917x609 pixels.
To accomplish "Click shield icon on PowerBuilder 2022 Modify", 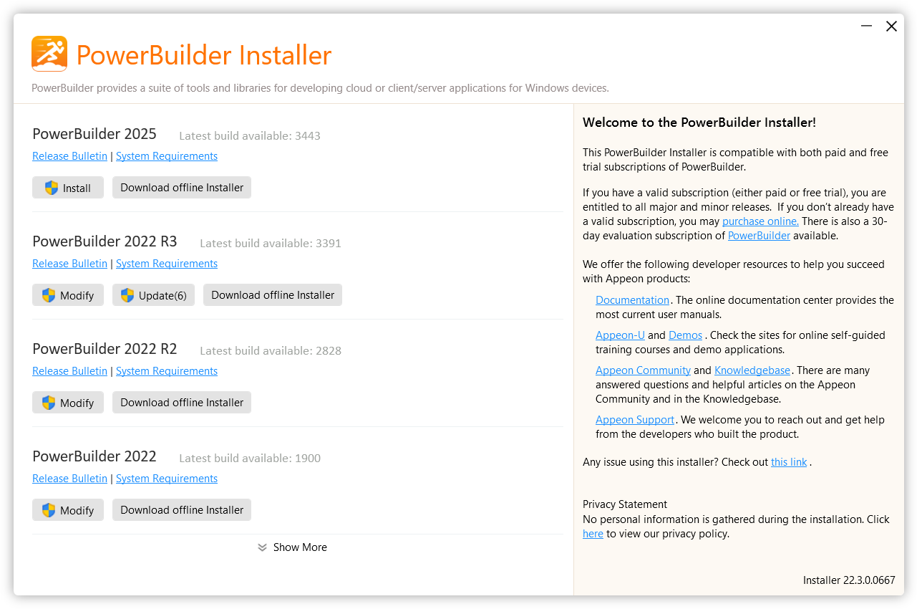I will click(49, 510).
